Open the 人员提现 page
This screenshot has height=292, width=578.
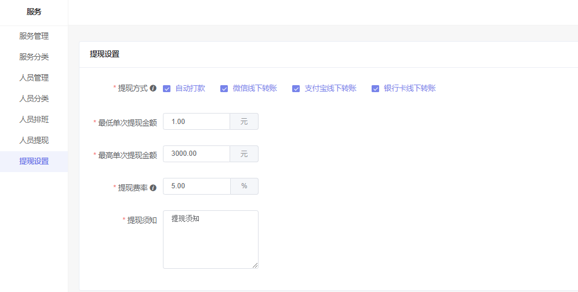click(34, 140)
